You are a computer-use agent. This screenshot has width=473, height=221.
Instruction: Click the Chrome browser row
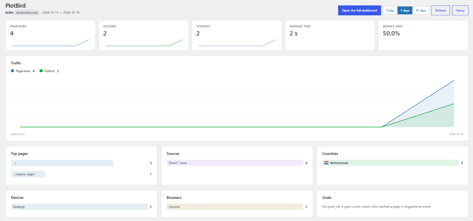tap(237, 207)
